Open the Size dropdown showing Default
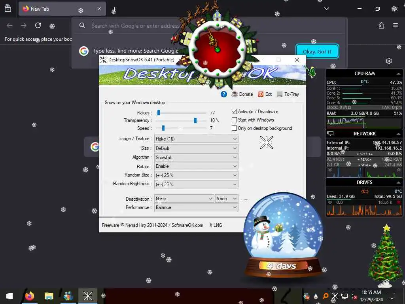This screenshot has height=304, width=405. 196,148
